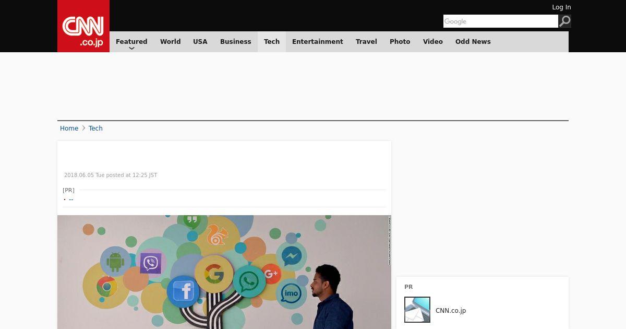626x329 pixels.
Task: Click the CNN.co.jp logo
Action: tap(83, 26)
